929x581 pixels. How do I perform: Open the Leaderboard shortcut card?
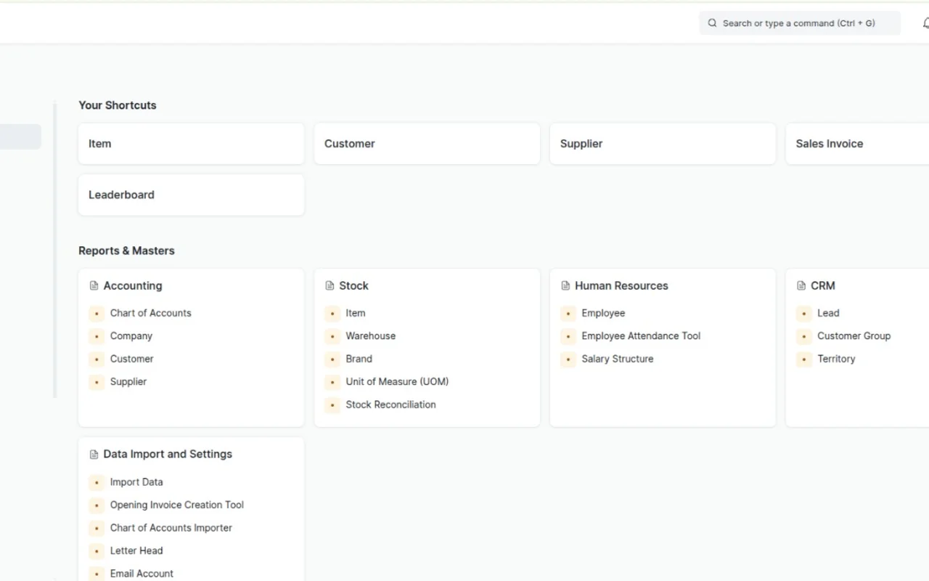tap(191, 195)
